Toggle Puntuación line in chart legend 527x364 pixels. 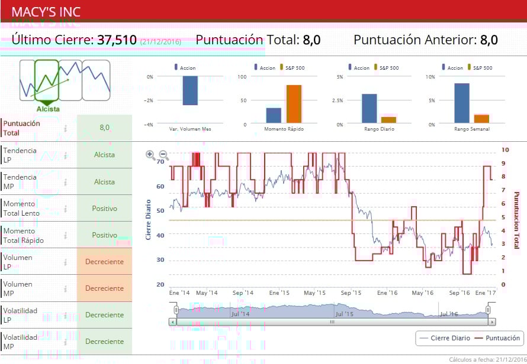pyautogui.click(x=497, y=338)
